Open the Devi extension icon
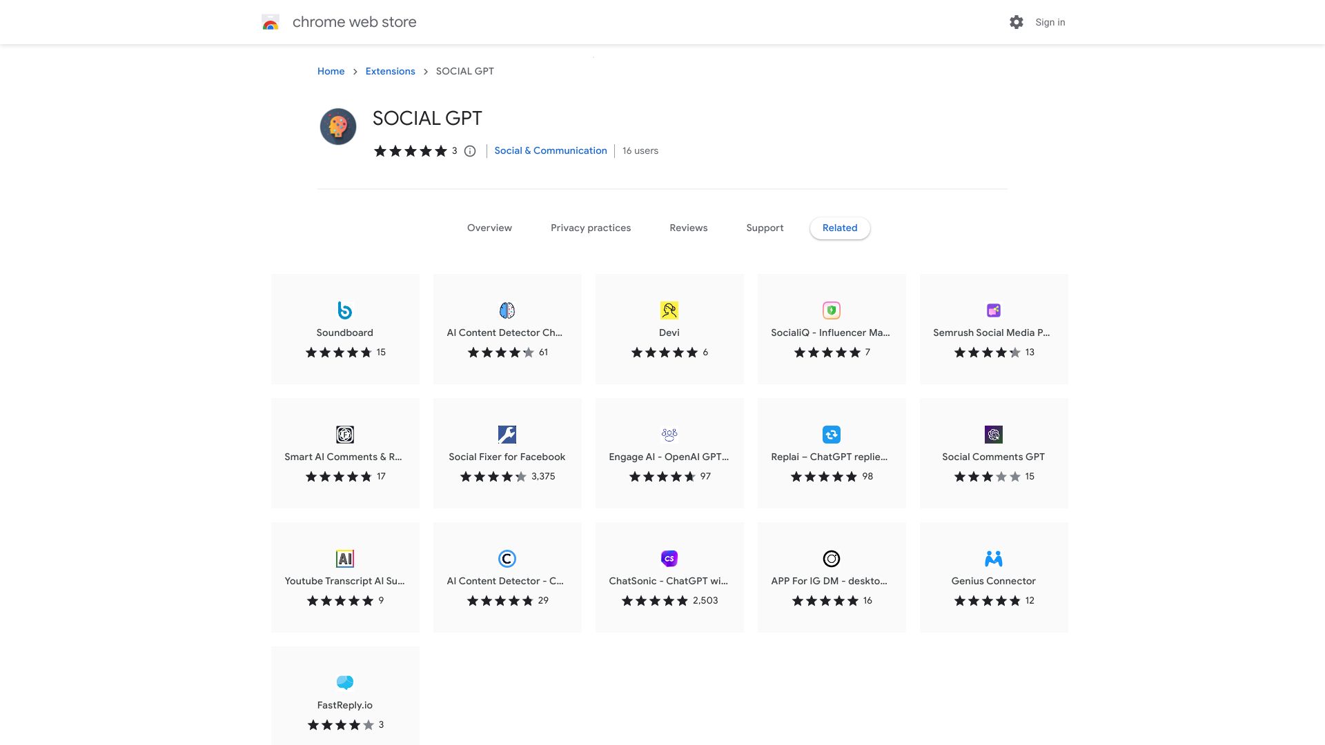 pyautogui.click(x=669, y=310)
